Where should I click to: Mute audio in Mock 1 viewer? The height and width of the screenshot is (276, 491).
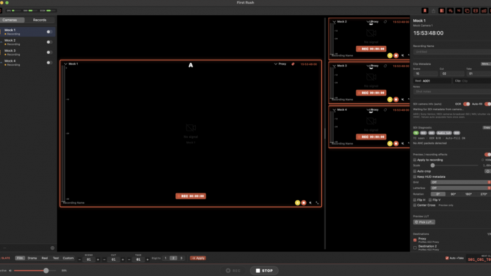pyautogui.click(x=311, y=203)
